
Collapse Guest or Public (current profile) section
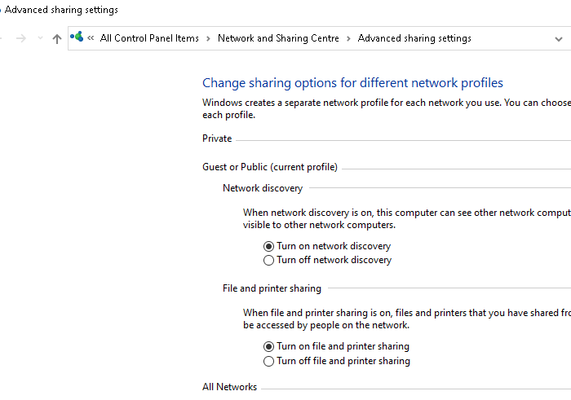[270, 167]
